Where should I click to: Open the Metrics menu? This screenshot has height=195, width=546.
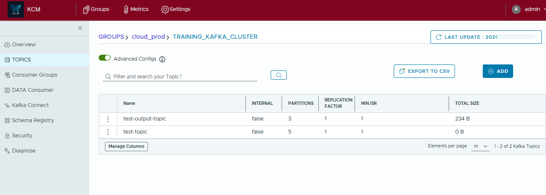136,9
